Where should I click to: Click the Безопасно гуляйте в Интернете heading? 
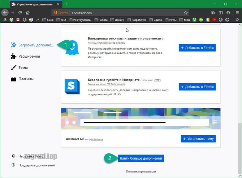tap(113, 80)
